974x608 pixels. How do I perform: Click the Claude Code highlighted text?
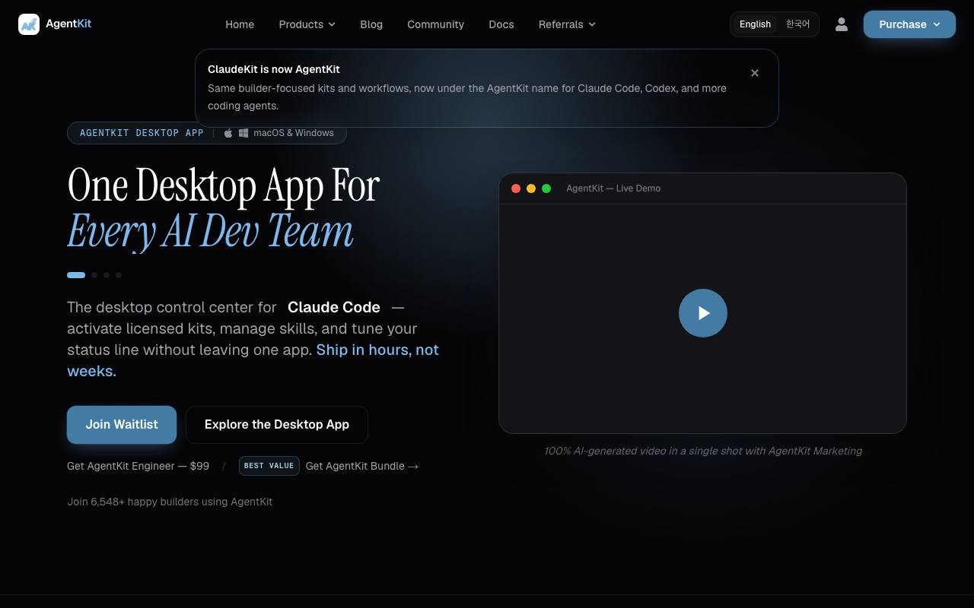pos(334,307)
